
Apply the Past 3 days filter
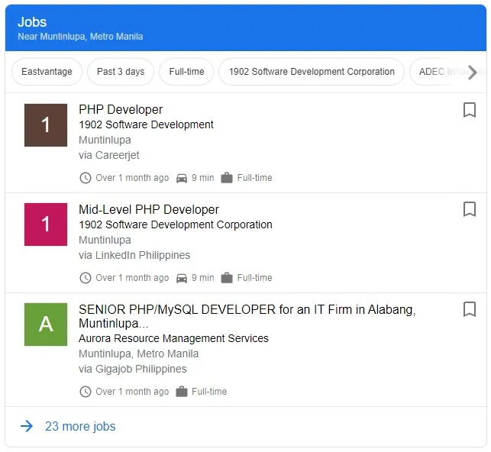click(121, 72)
